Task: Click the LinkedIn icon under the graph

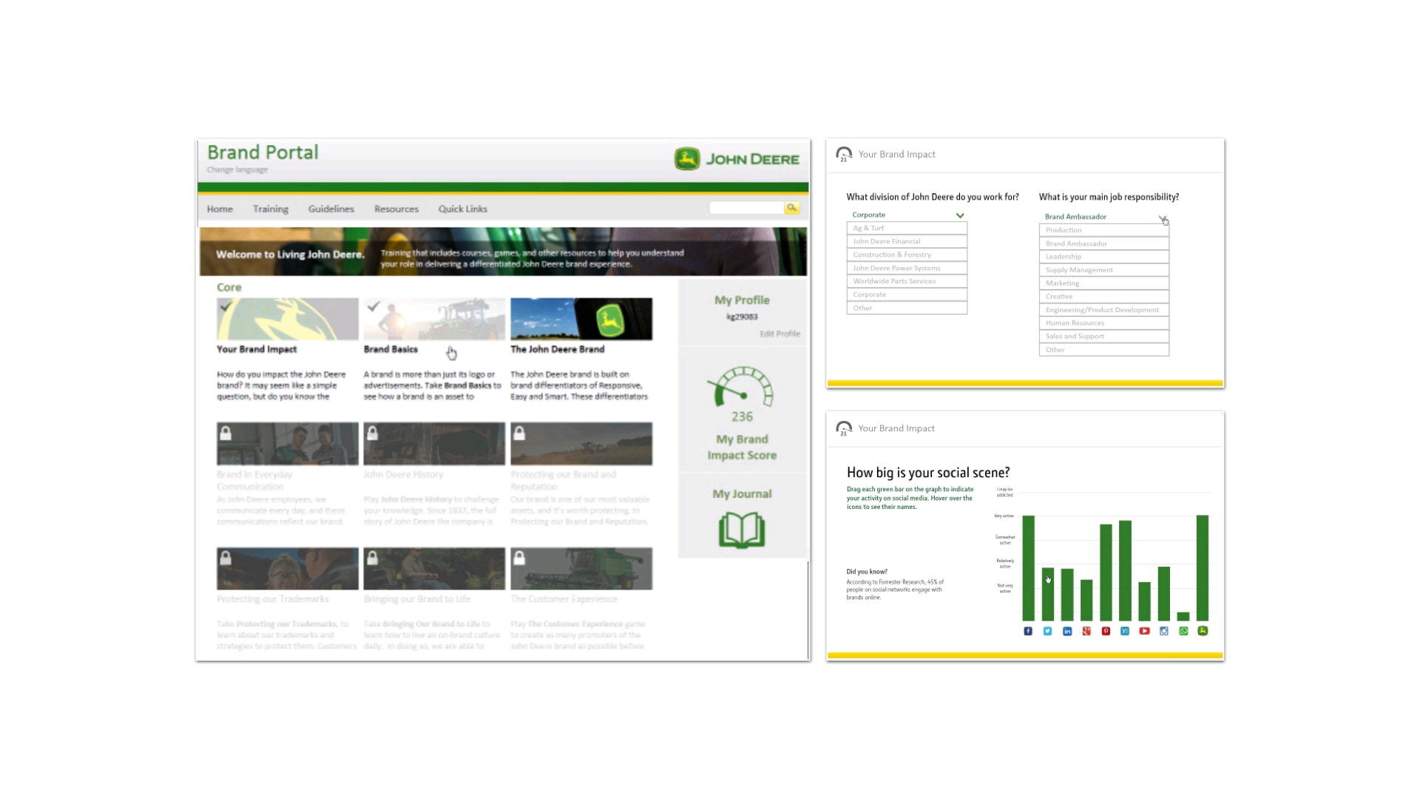Action: 1067,631
